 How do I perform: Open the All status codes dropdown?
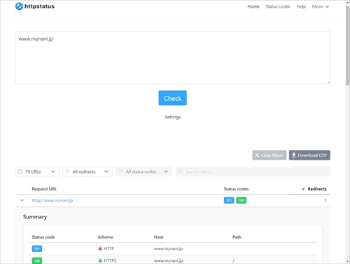[144, 172]
